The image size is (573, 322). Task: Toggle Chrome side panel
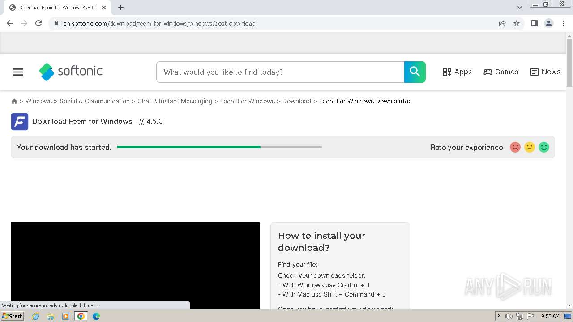point(535,23)
